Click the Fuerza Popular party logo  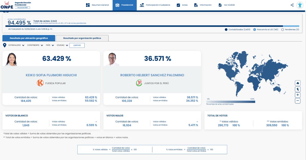[x=40, y=83]
